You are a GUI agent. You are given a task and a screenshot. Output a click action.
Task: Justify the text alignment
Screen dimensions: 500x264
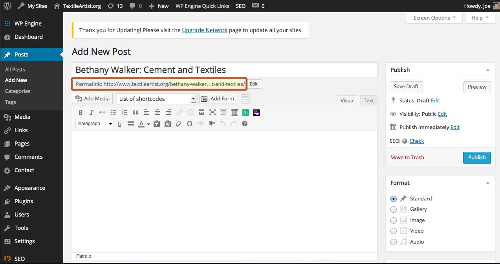(x=131, y=124)
